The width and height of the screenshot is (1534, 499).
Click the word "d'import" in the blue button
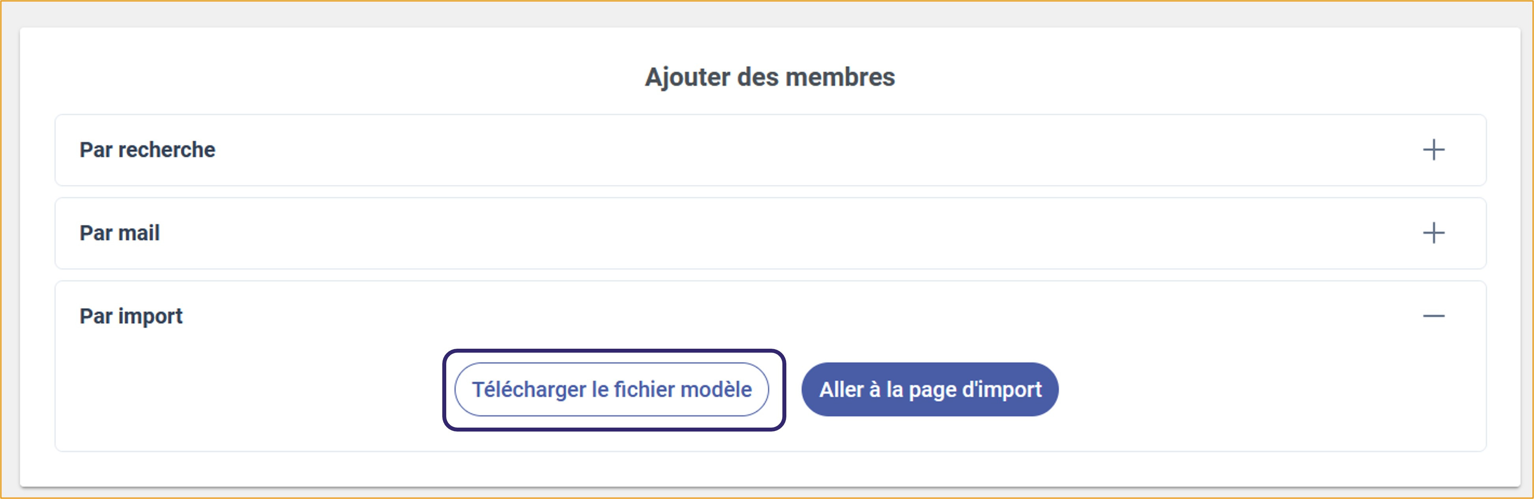tap(1002, 389)
